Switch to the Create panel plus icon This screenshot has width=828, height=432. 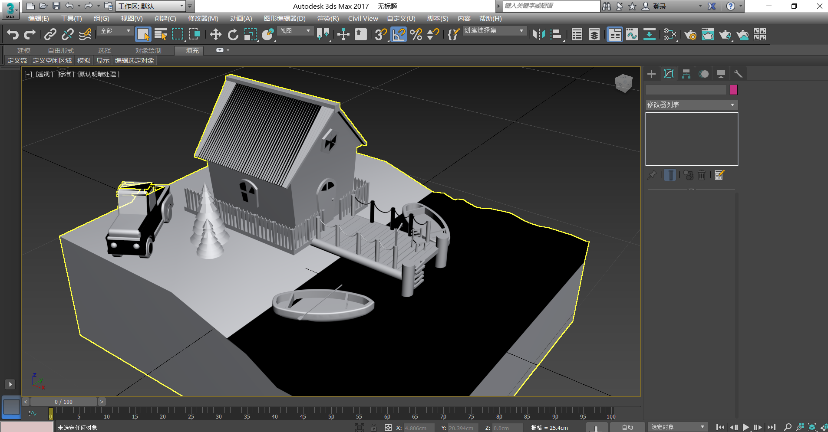[x=651, y=73]
